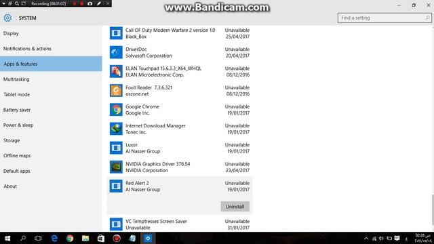Select Apps & features in the sidebar
Screen dimensions: 434x244
pyautogui.click(x=51, y=64)
